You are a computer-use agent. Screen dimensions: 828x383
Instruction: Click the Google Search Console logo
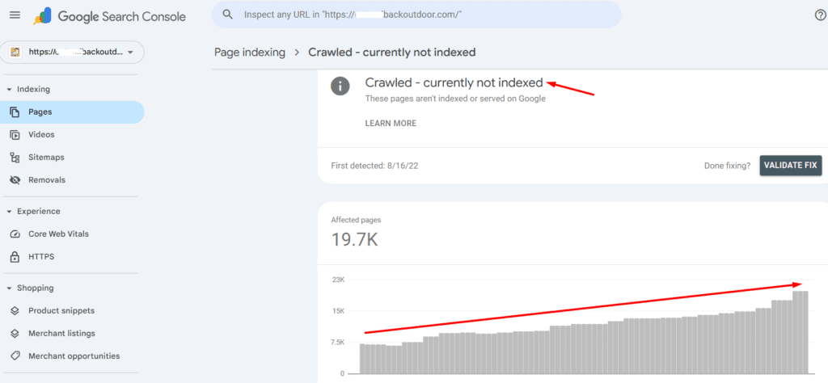109,16
